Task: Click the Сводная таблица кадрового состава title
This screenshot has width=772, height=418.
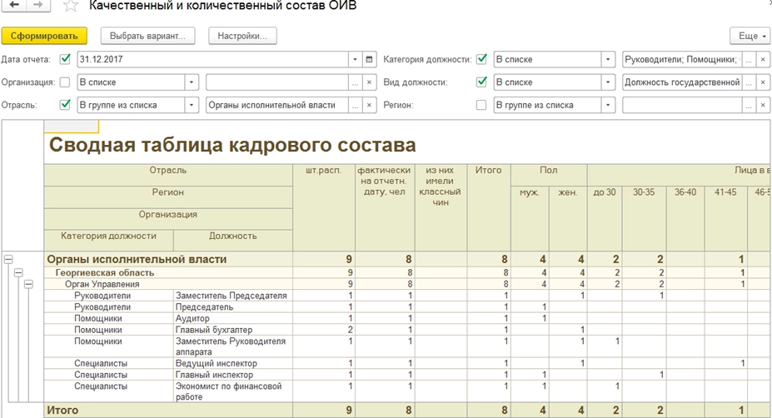Action: click(232, 145)
